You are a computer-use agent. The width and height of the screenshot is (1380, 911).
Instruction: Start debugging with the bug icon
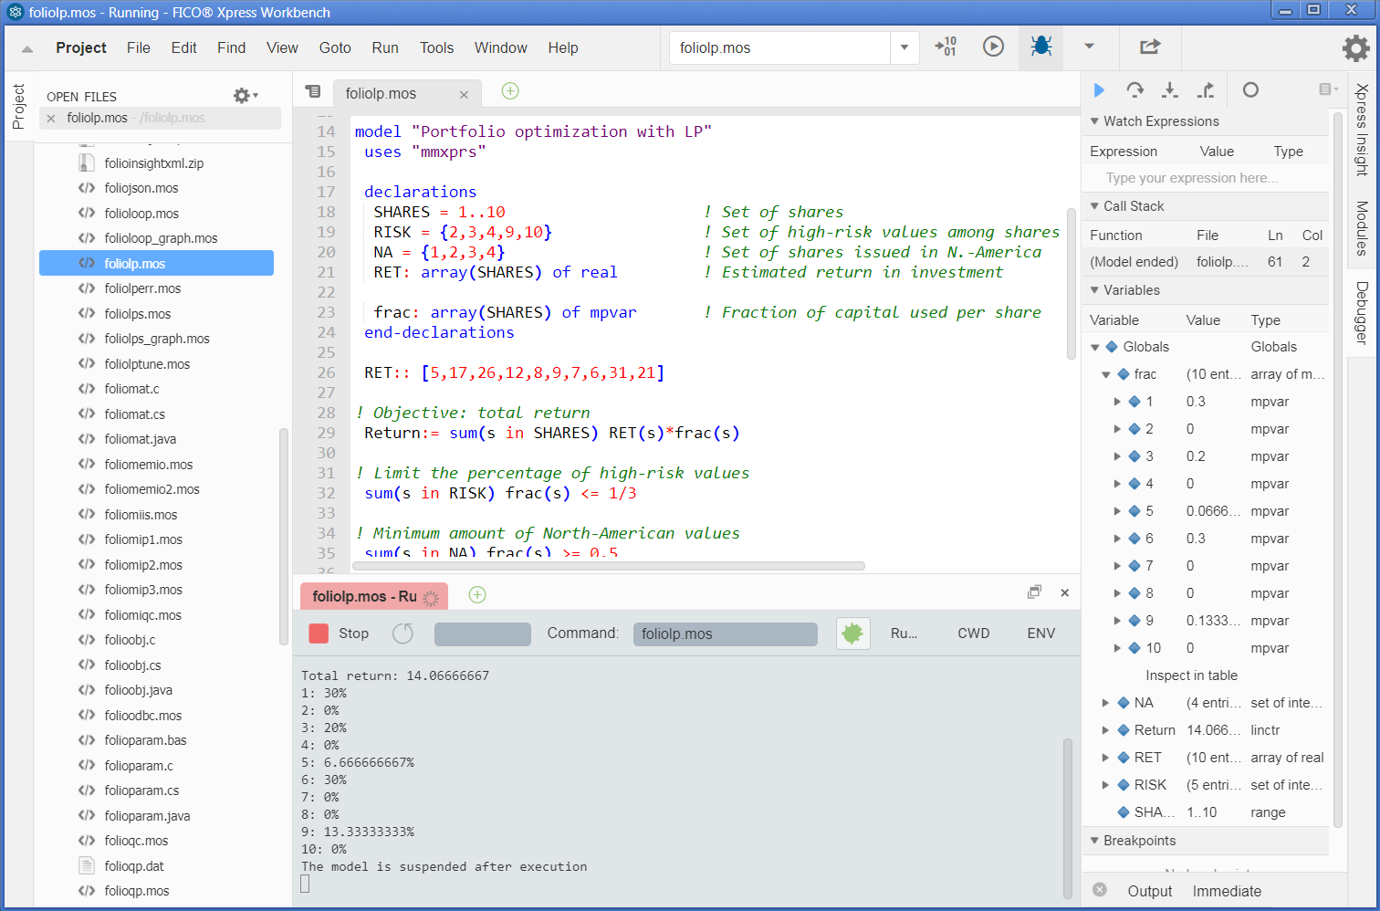[1040, 47]
